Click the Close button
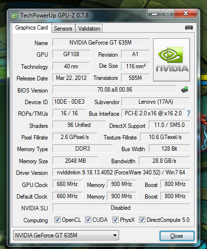The width and height of the screenshot is (207, 249). (177, 236)
